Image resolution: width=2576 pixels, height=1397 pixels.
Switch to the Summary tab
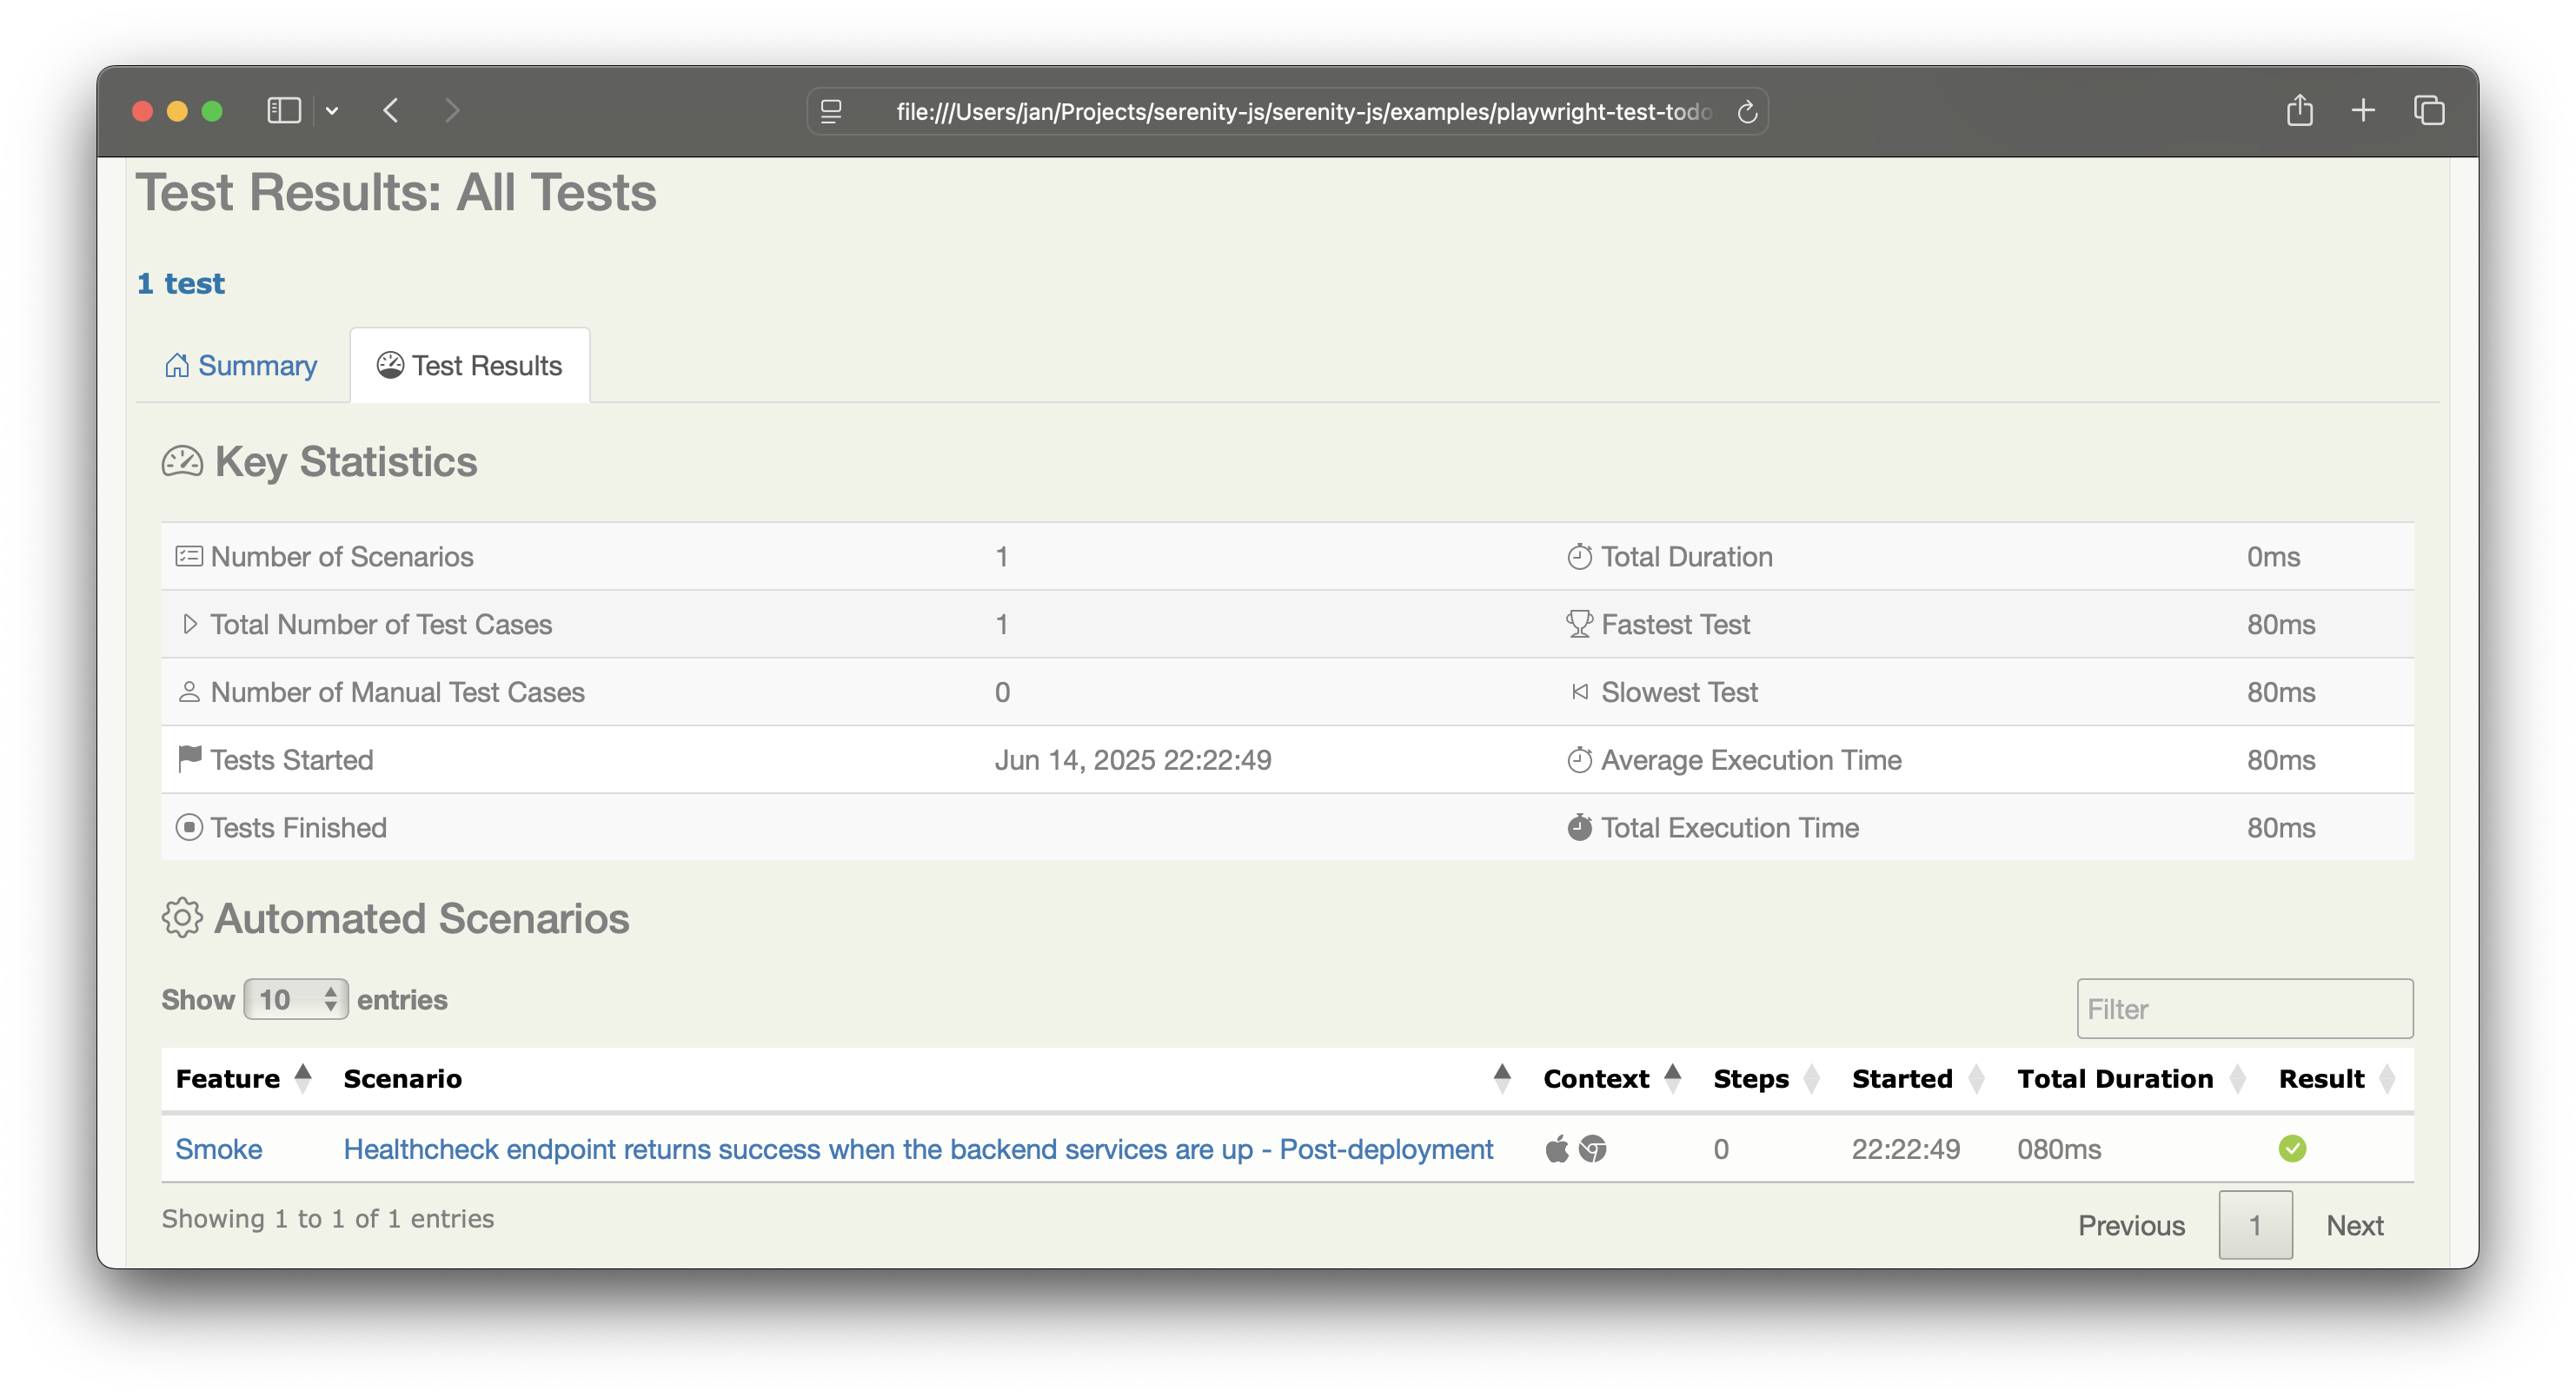click(x=241, y=366)
